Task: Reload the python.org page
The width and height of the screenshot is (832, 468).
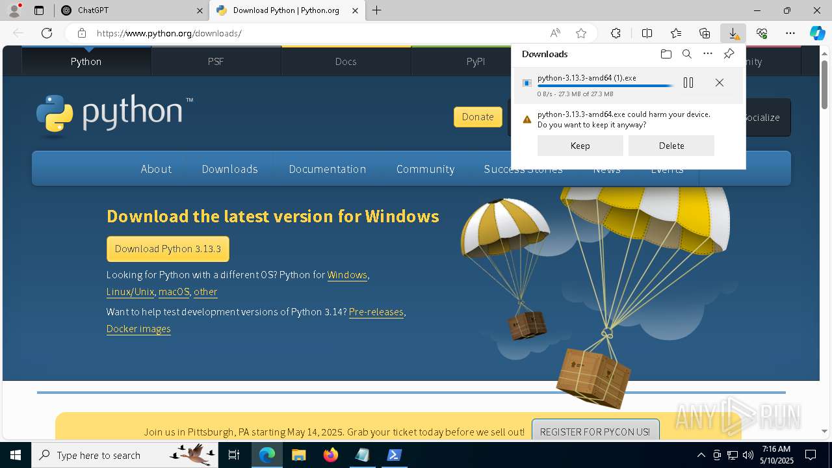Action: (47, 33)
